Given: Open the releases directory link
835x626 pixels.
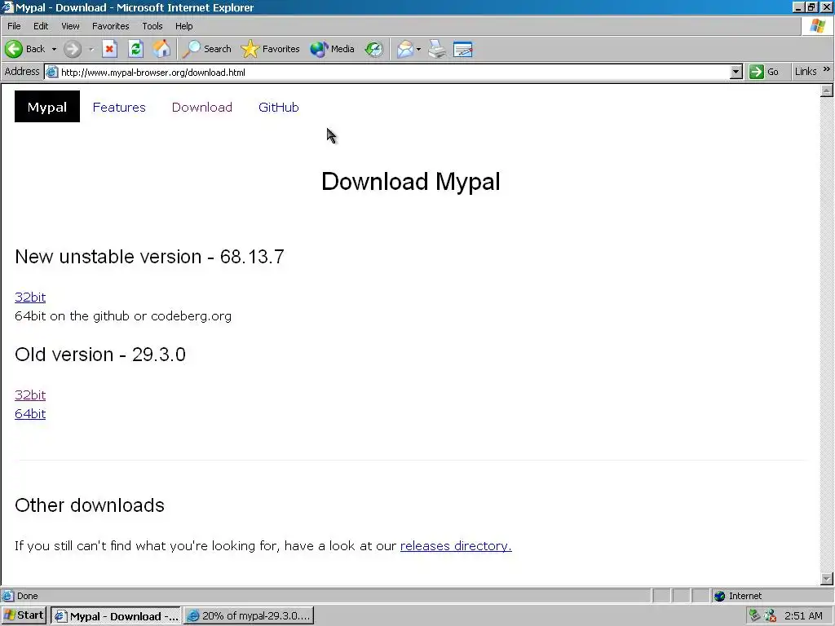Looking at the screenshot, I should tap(456, 546).
